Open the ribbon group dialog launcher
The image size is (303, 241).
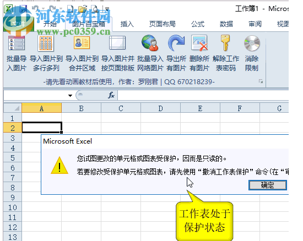pos(261,81)
